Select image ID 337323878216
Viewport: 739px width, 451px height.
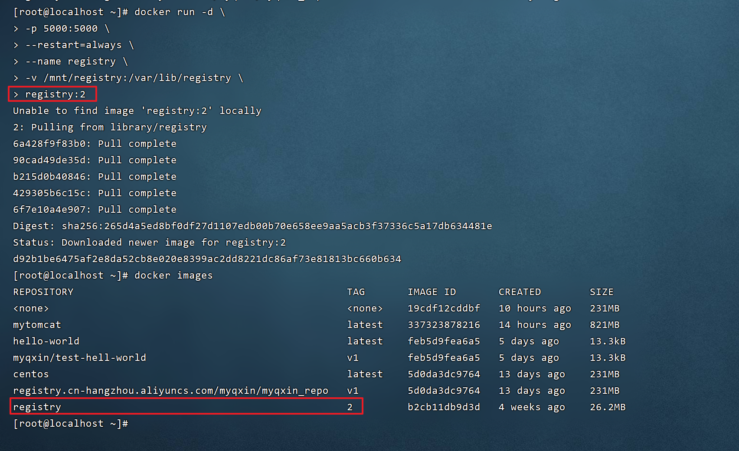tap(444, 325)
